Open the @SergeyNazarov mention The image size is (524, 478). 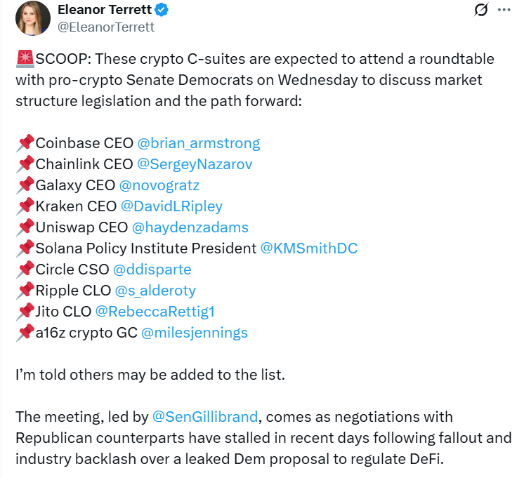[x=195, y=164]
